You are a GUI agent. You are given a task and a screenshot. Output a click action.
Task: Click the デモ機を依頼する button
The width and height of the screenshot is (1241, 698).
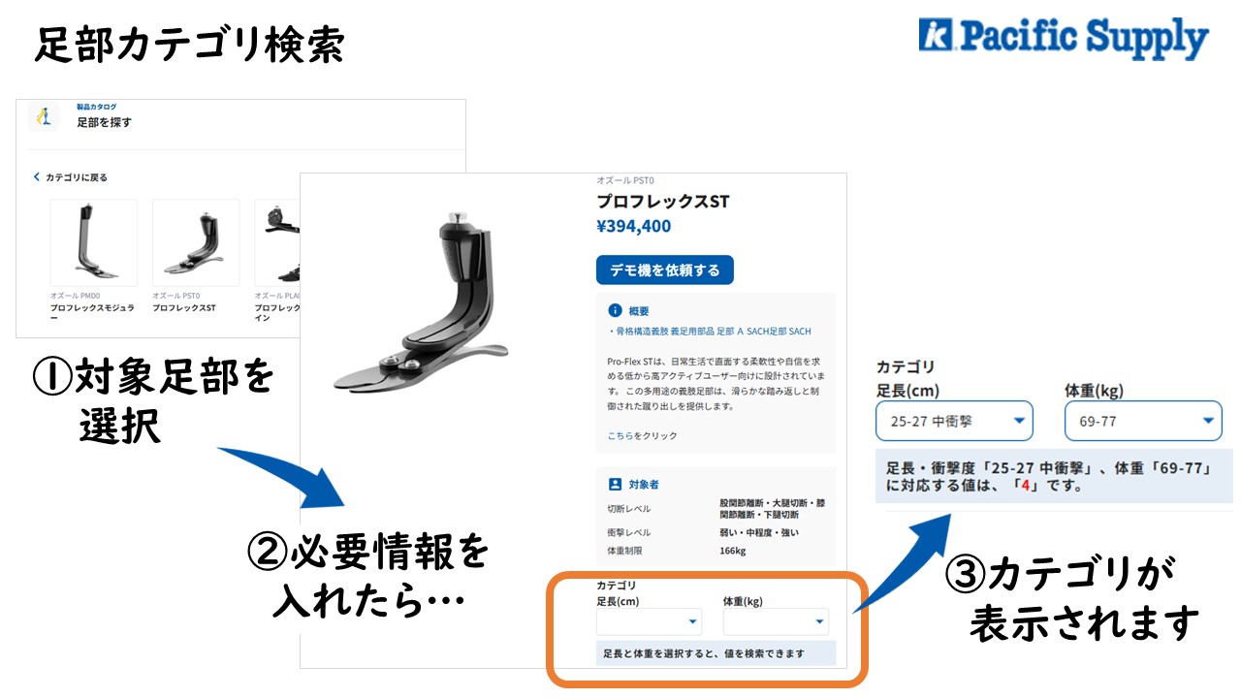coord(665,270)
